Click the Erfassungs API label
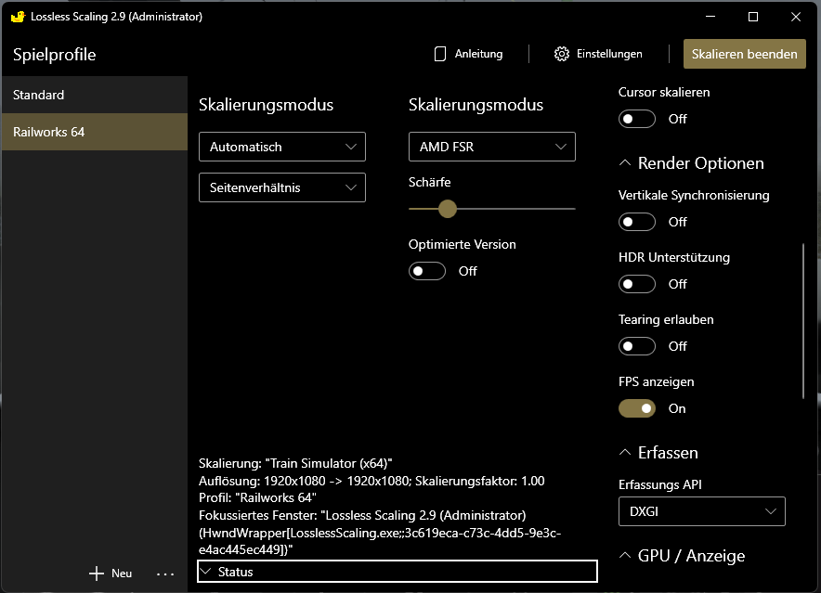The height and width of the screenshot is (593, 821). point(659,484)
